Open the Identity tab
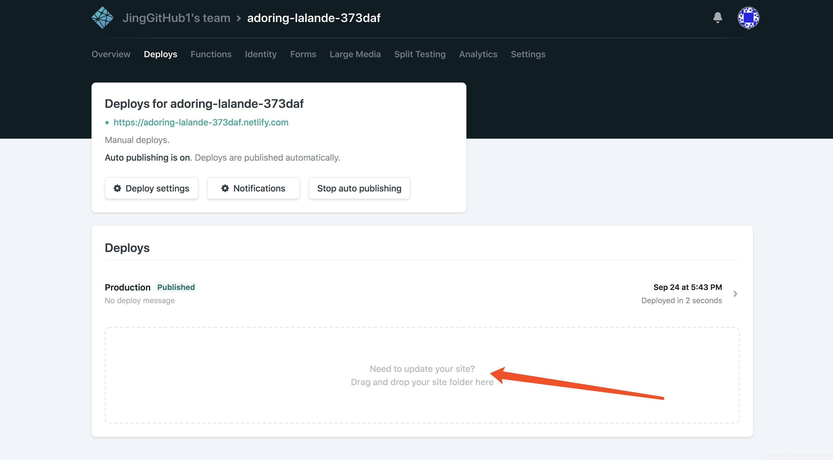 pyautogui.click(x=261, y=54)
